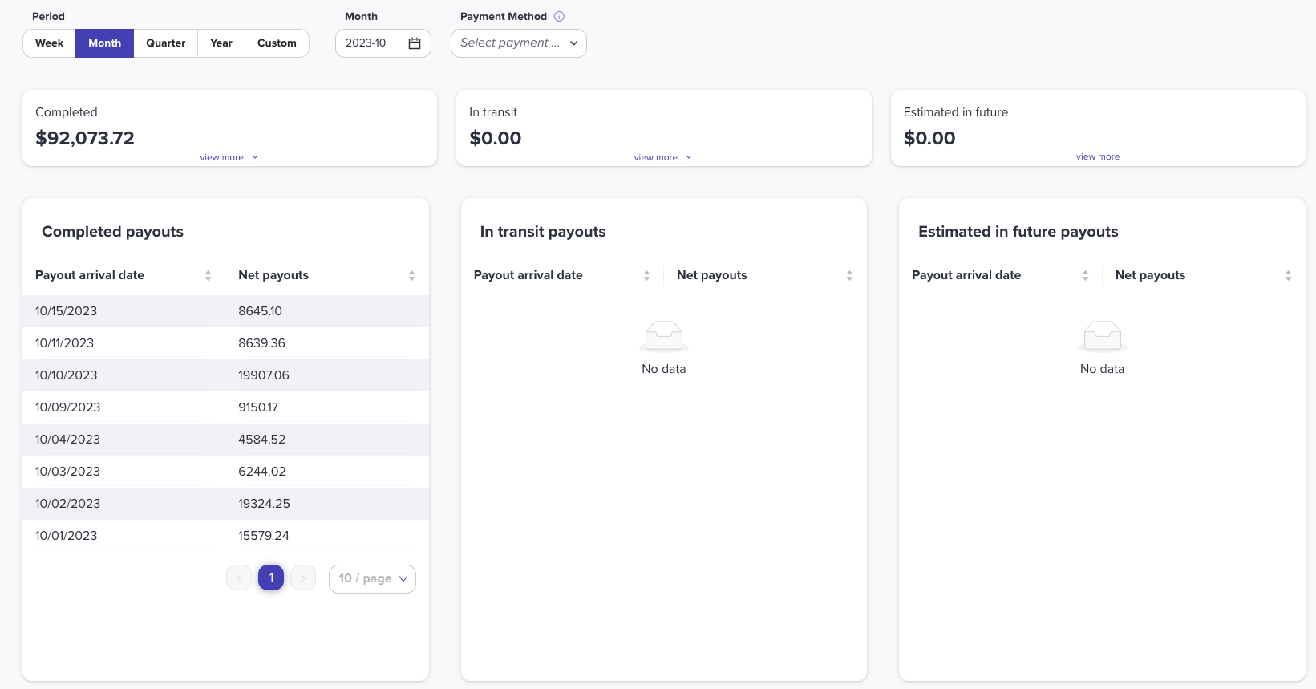Click view more under Estimated in future
The image size is (1316, 689).
1098,156
